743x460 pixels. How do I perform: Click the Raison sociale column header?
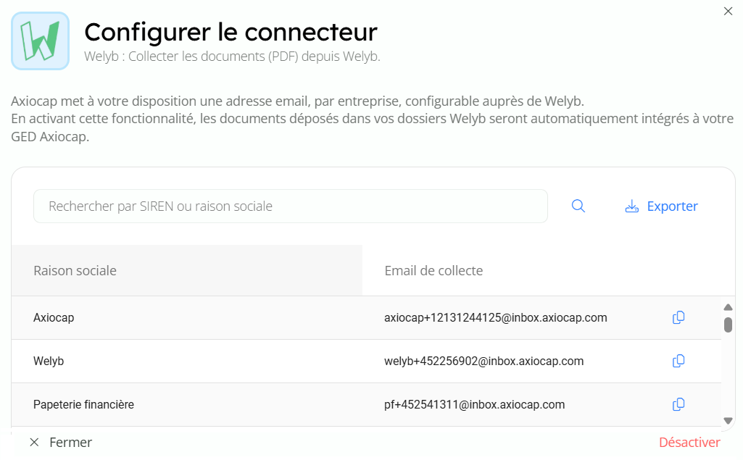click(x=75, y=270)
